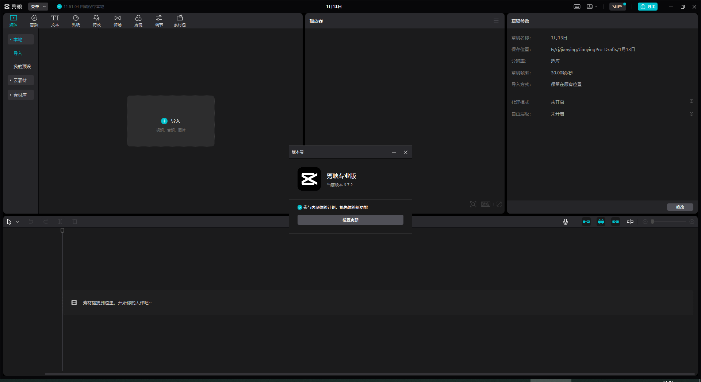Click the save path F:/rj/jianying text
Viewport: 701px width, 382px height.
[593, 50]
